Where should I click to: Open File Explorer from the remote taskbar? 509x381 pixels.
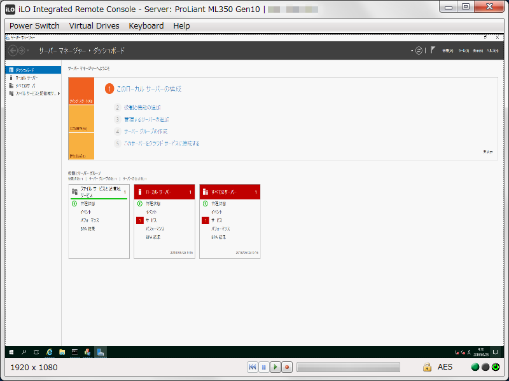click(62, 352)
